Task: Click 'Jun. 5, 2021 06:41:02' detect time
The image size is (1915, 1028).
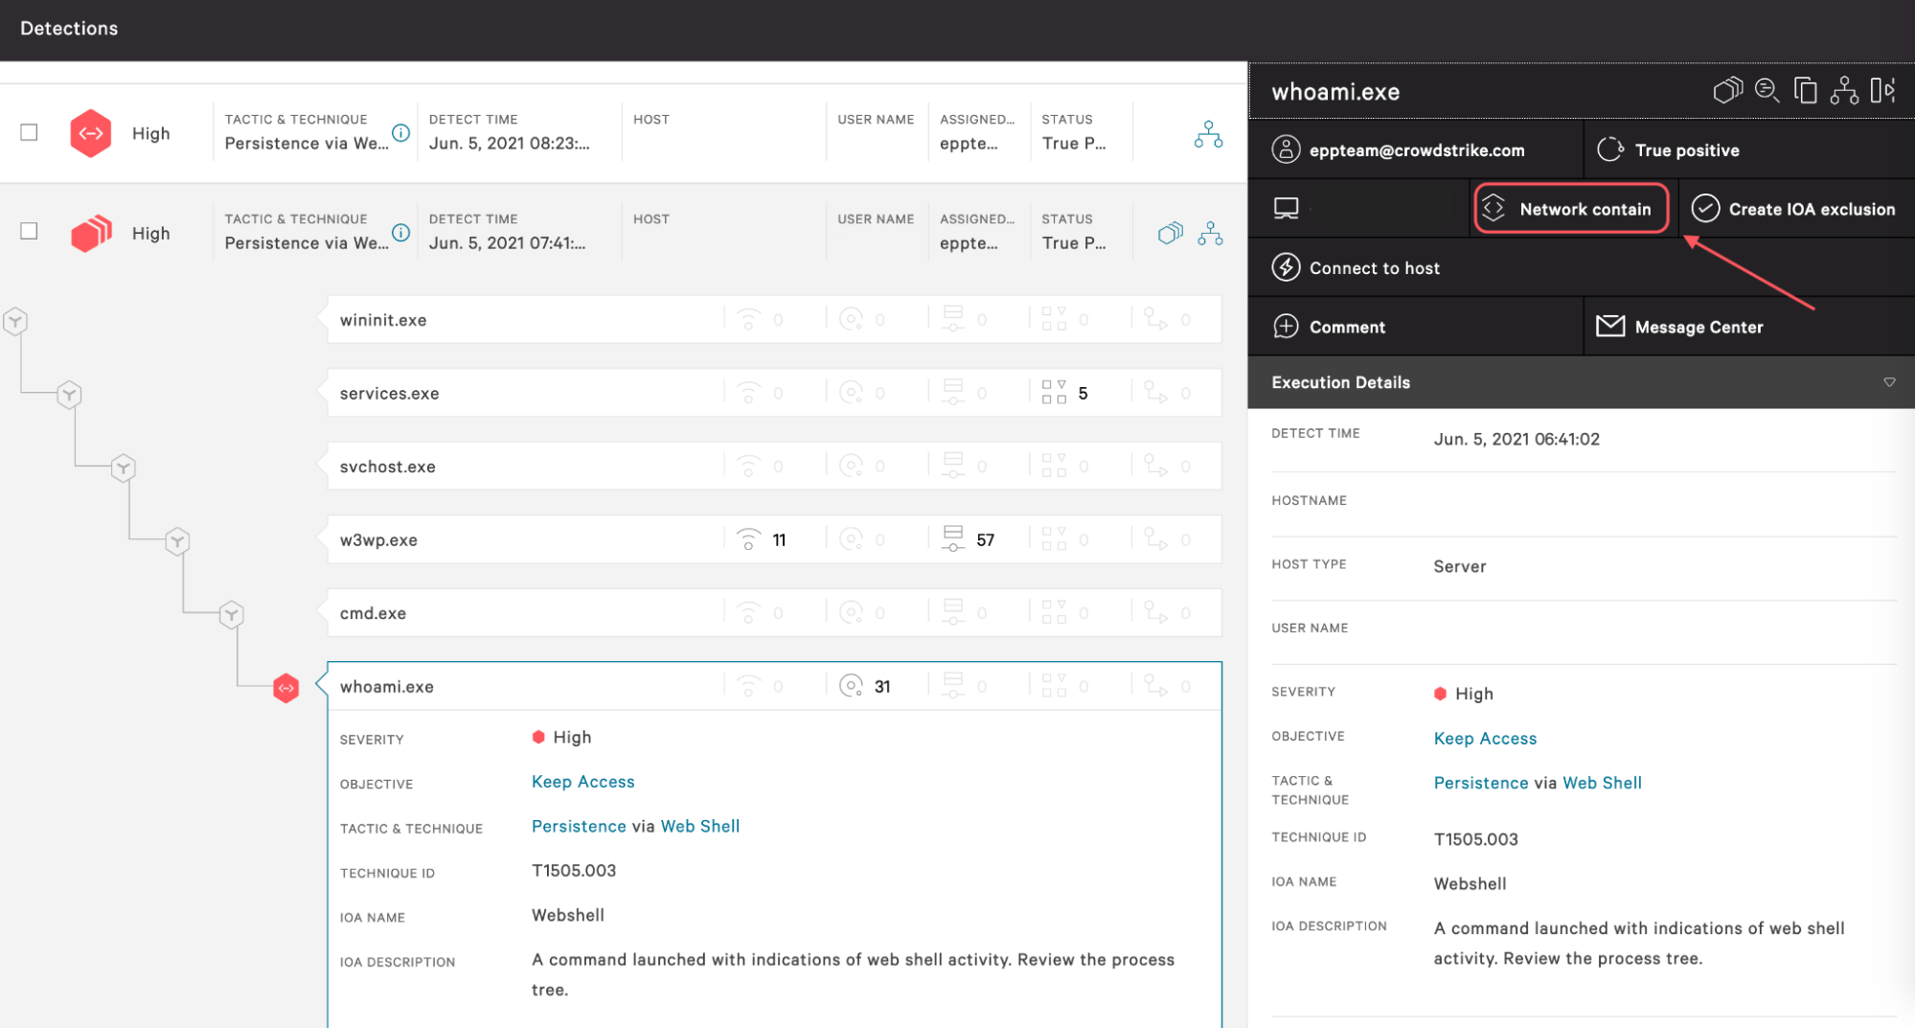Action: point(1516,439)
